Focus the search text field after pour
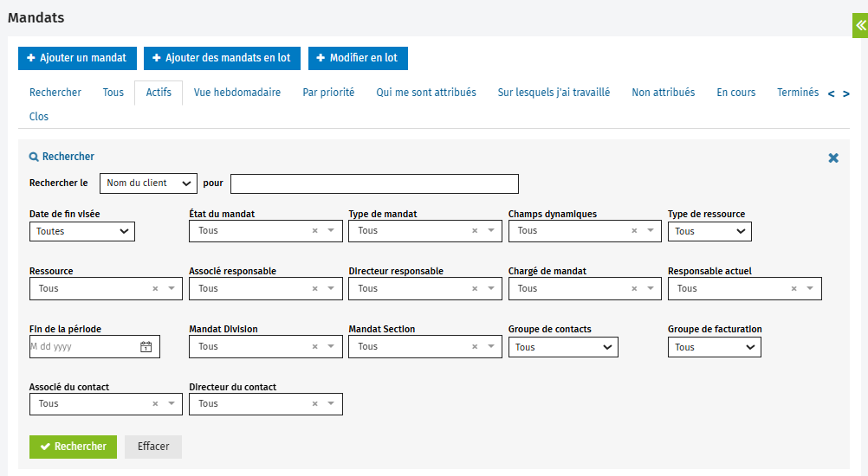 point(374,183)
